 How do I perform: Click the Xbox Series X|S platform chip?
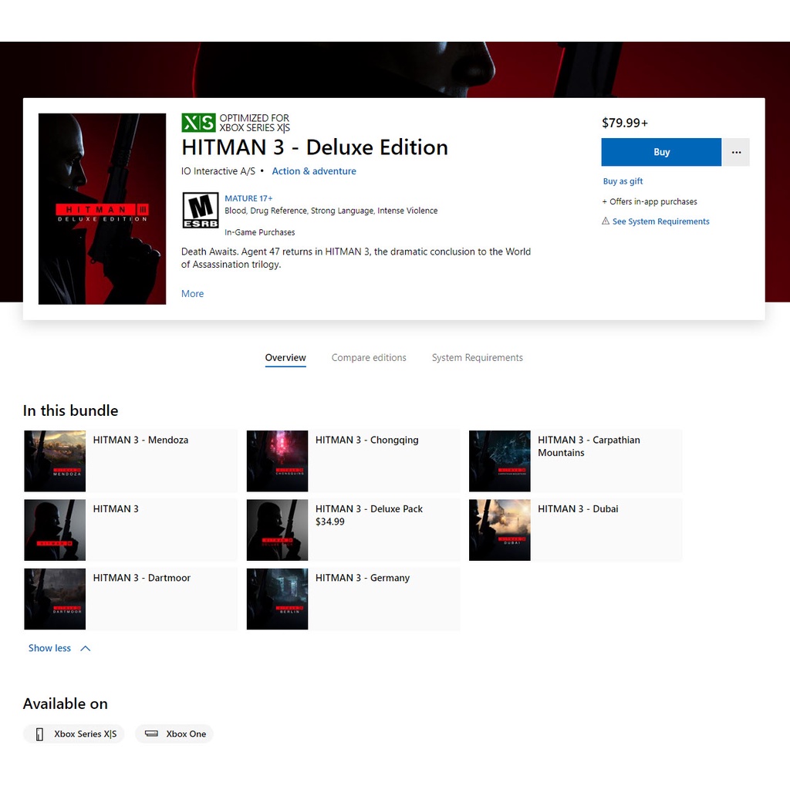click(73, 734)
